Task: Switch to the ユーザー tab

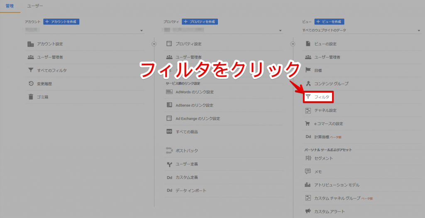Action: pyautogui.click(x=35, y=6)
